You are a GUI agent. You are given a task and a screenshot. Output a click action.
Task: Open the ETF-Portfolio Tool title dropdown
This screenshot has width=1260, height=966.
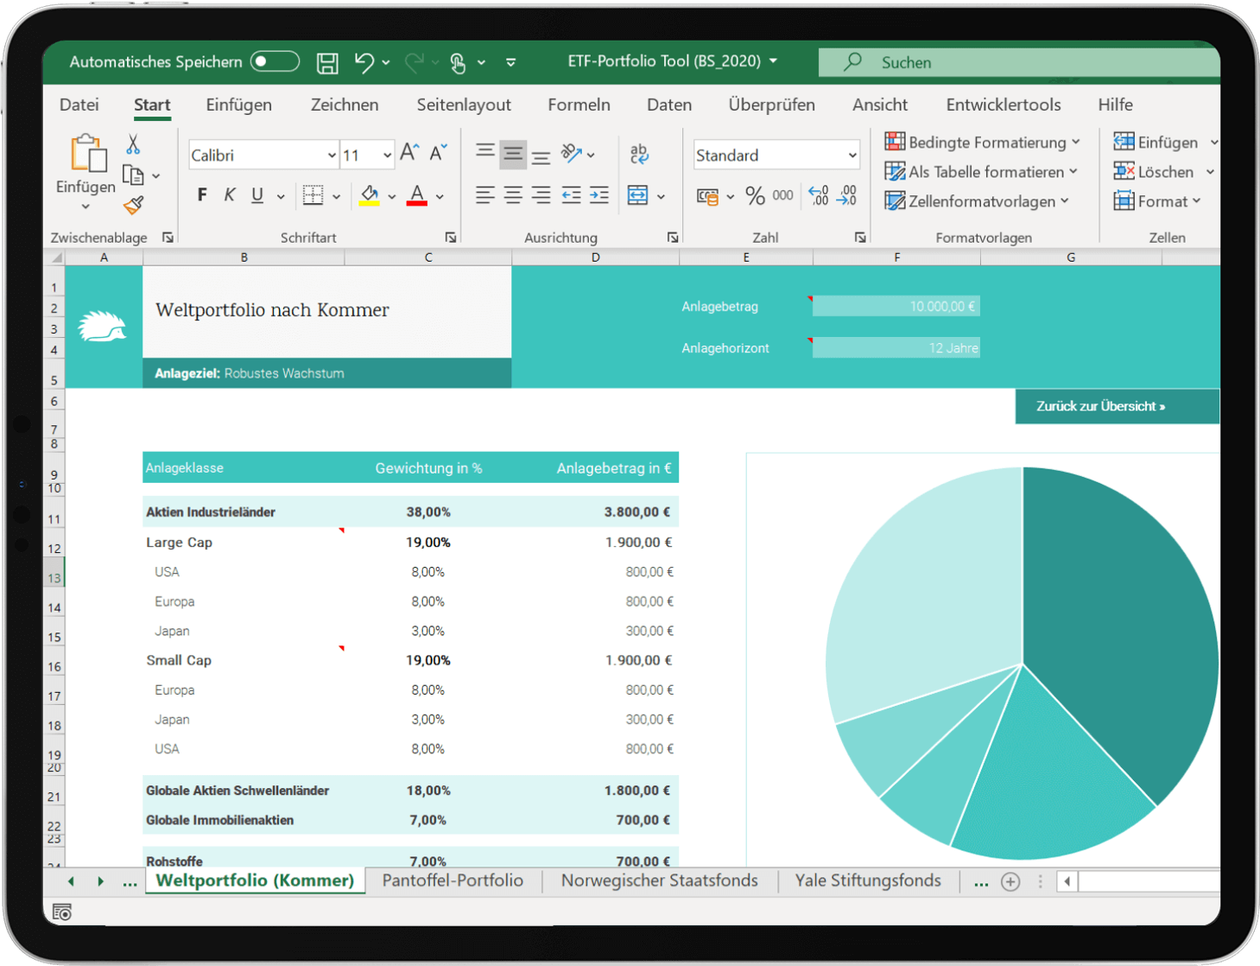click(x=773, y=60)
